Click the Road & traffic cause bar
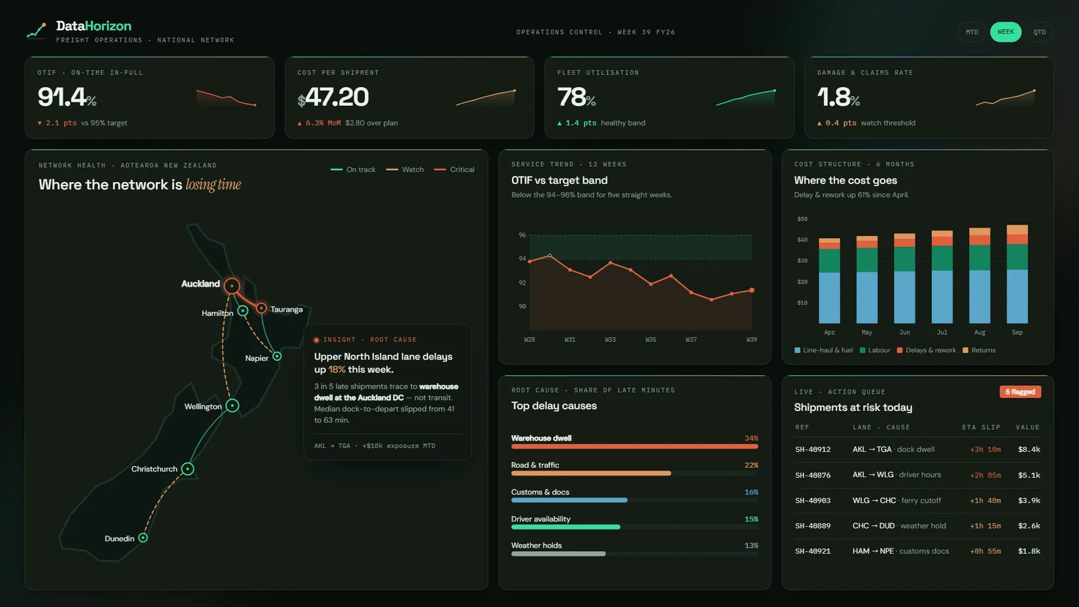 (x=591, y=473)
